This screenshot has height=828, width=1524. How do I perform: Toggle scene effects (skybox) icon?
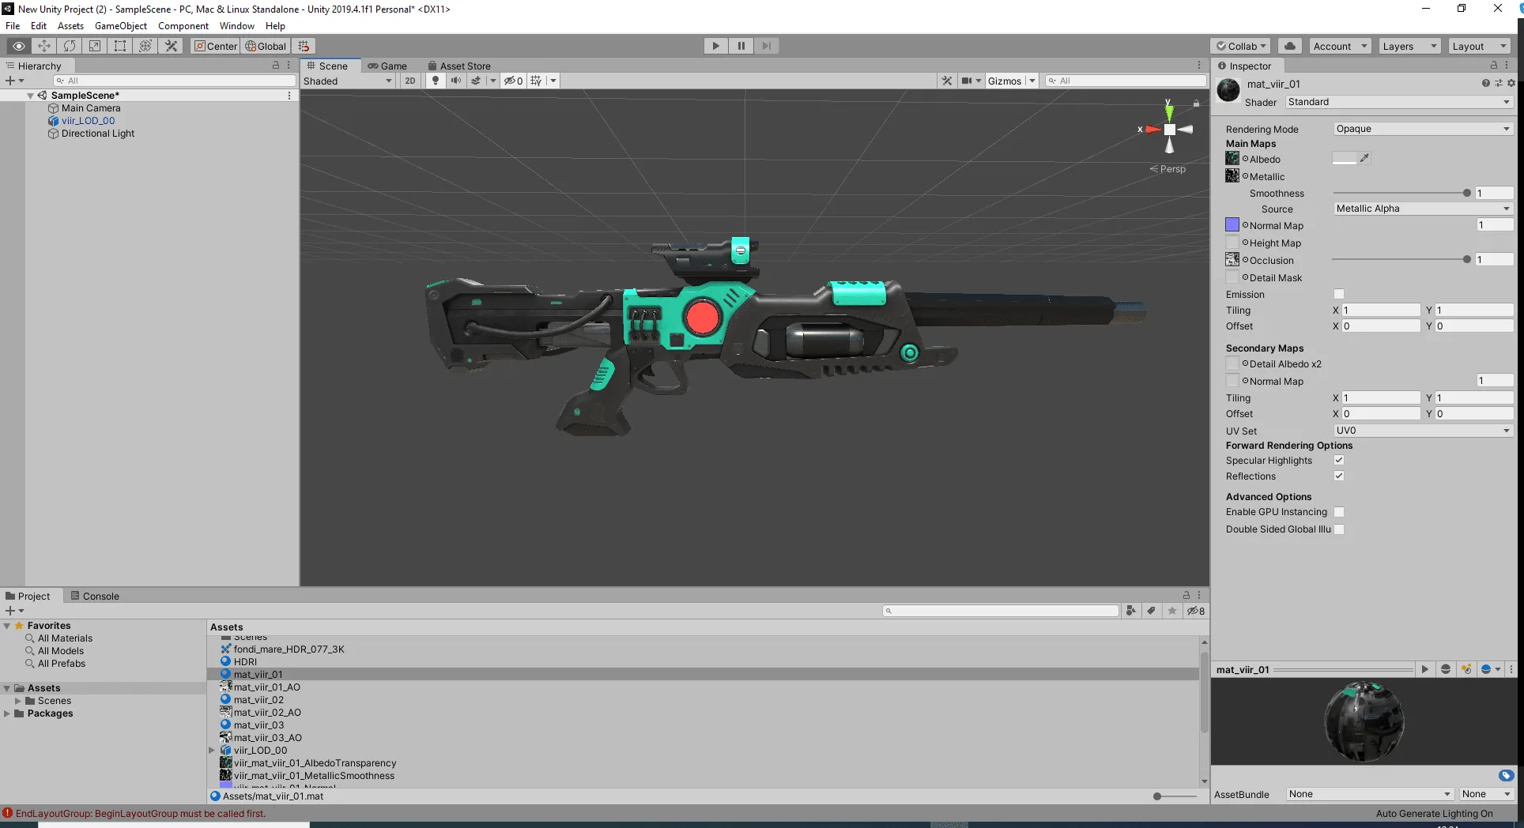(476, 81)
